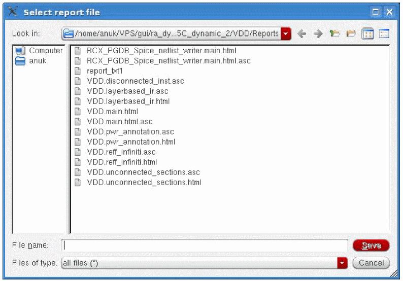403x281 pixels.
Task: Open the Look in path dropdown
Action: tap(286, 33)
